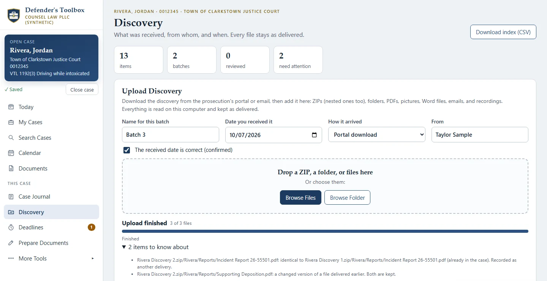Go to My Cases
Screen dimensions: 547x281
coord(51,122)
